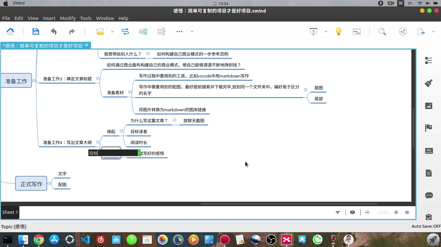The image size is (441, 247).
Task: Select the Sheet 1 tab
Action: 10,212
